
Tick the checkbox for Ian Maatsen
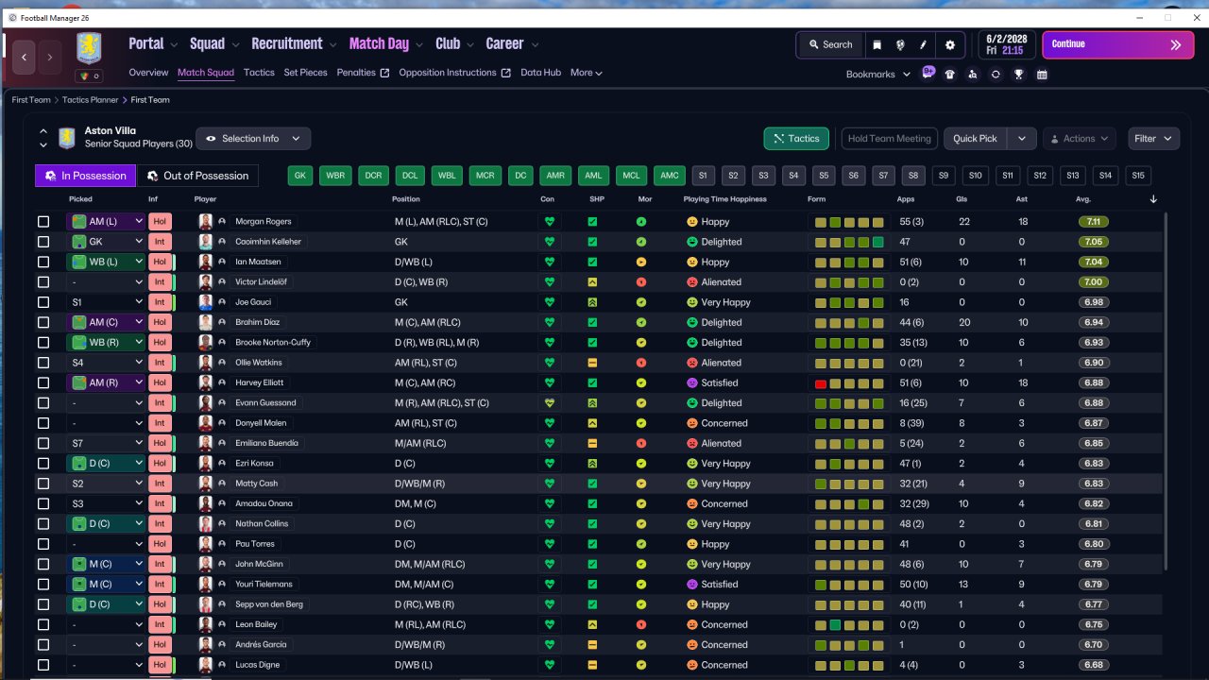pos(43,262)
